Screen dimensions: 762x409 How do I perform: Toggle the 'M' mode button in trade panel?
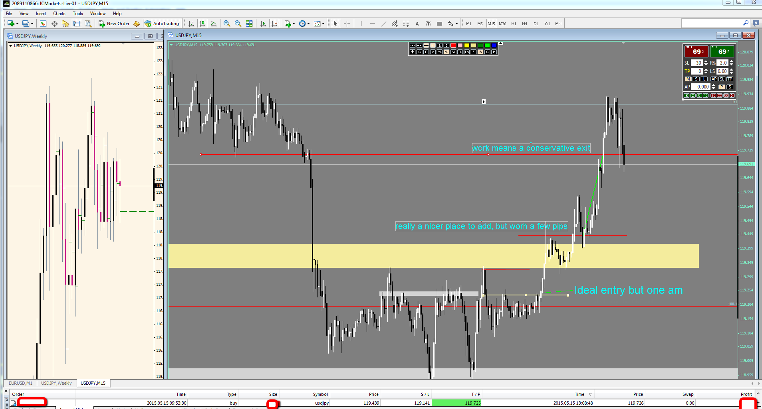pyautogui.click(x=688, y=79)
